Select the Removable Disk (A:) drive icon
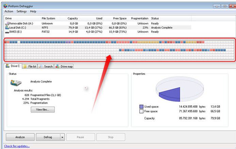Viewport: 236px width, 149px height. click(x=7, y=23)
